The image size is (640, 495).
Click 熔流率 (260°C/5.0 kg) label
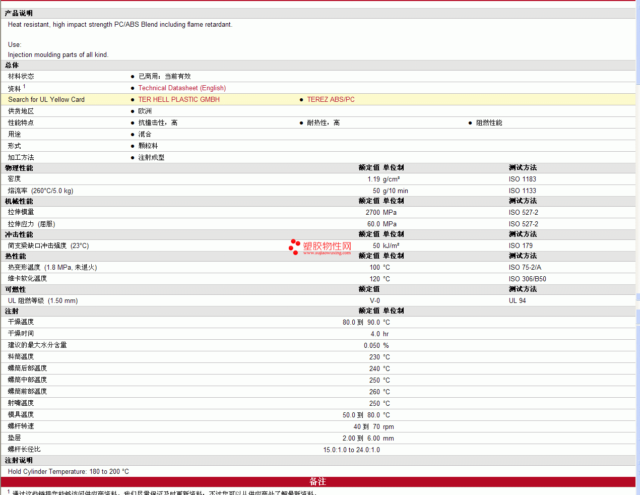pyautogui.click(x=40, y=191)
